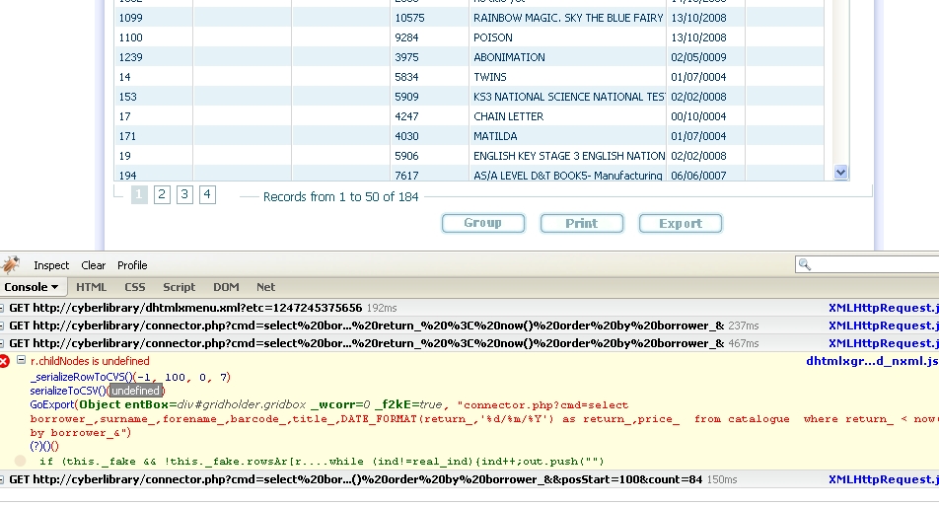This screenshot has height=506, width=939.
Task: Select current page 1 in pager
Action: (139, 194)
